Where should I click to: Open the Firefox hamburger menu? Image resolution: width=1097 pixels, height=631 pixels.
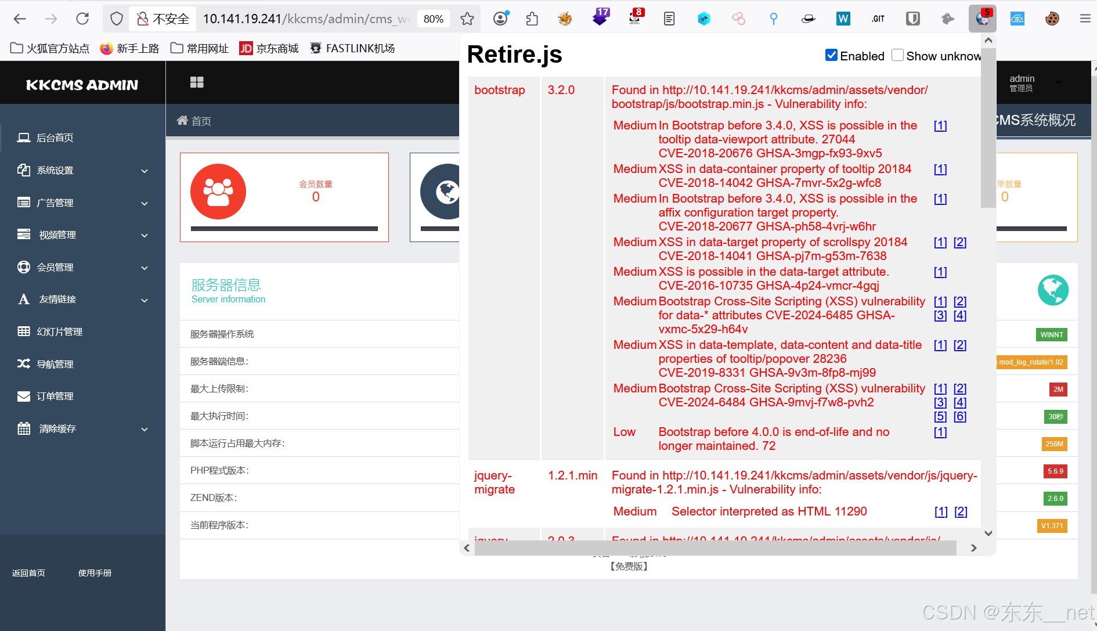pos(1085,19)
